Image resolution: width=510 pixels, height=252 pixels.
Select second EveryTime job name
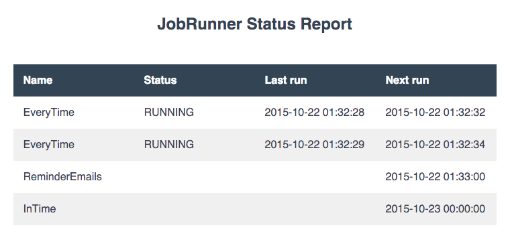(x=49, y=145)
